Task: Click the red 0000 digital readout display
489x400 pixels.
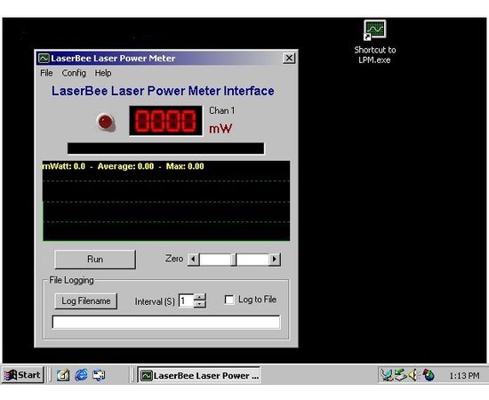Action: pyautogui.click(x=166, y=121)
